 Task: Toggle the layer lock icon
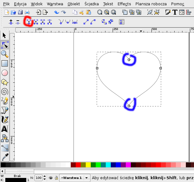tap(56, 178)
